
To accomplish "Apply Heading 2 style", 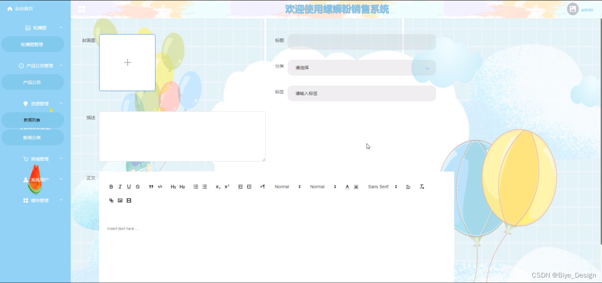I will pos(182,187).
